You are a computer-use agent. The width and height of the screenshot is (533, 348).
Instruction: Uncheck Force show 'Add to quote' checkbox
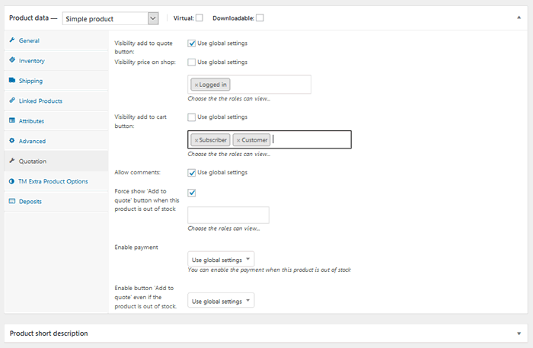192,193
